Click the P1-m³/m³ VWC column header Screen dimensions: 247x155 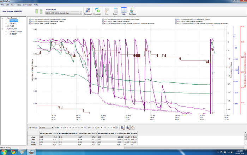click(46, 133)
